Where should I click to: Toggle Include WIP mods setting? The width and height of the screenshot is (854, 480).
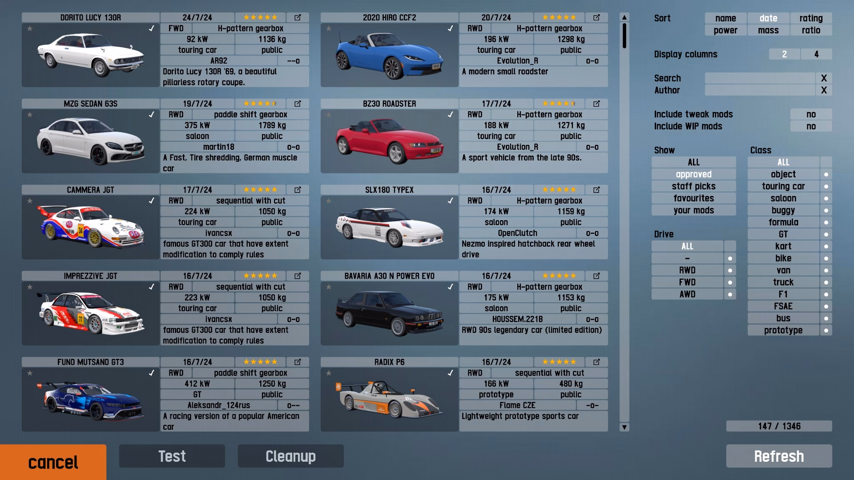tap(811, 126)
